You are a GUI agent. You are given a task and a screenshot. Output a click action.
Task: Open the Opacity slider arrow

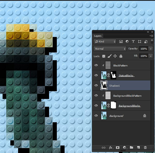151,49
